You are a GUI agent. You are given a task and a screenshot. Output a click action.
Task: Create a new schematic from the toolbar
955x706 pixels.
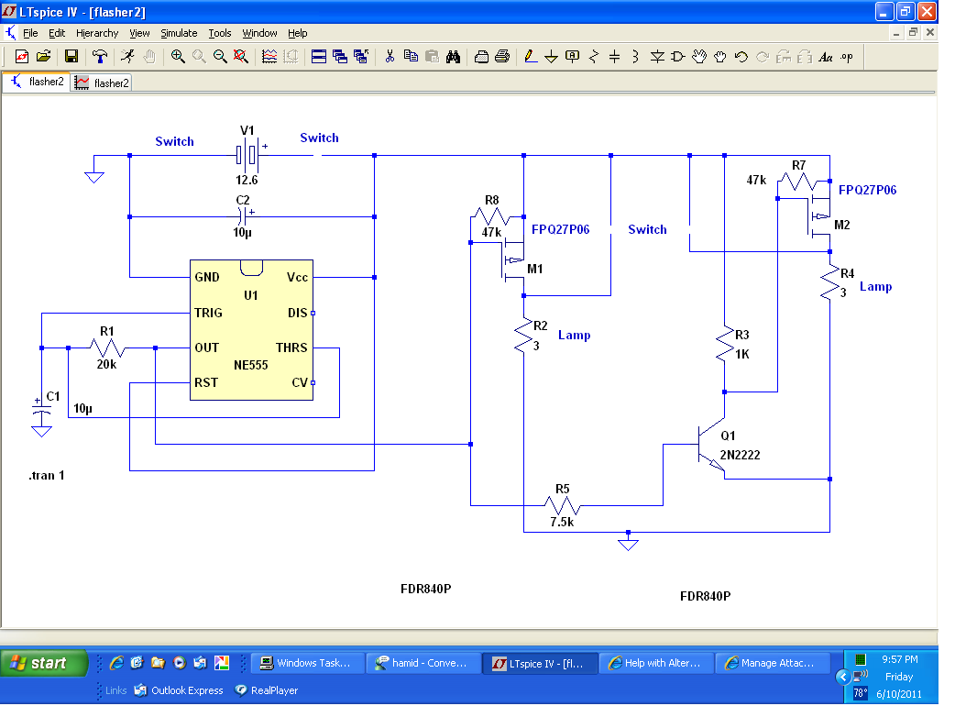[x=22, y=57]
